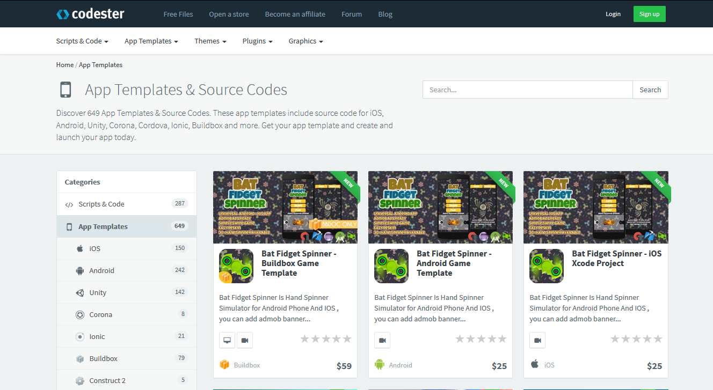
Task: Click the code brackets icon beside Scripts & Code
Action: (69, 203)
